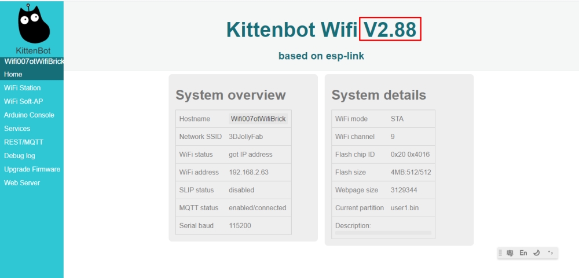Viewport: 579px width, 278px height.
Task: Click the Description field in System details
Action: pos(383,232)
